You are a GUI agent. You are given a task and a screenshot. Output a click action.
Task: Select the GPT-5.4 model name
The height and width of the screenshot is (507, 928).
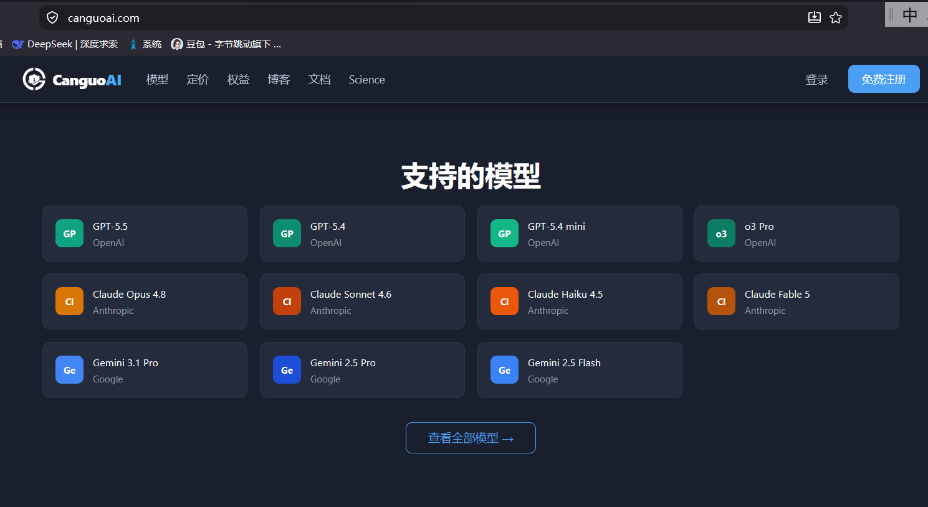pyautogui.click(x=328, y=227)
